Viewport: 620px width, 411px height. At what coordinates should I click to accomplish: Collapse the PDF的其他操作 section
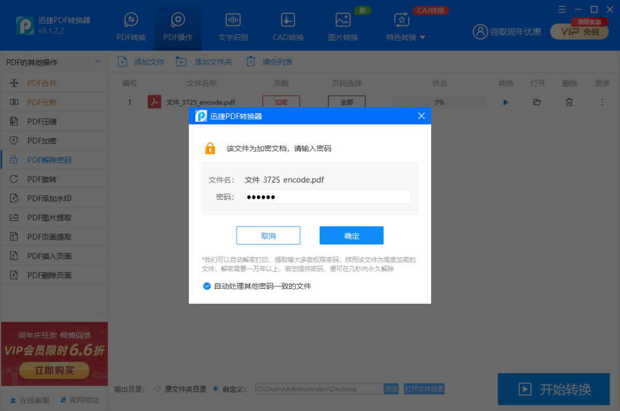[97, 61]
